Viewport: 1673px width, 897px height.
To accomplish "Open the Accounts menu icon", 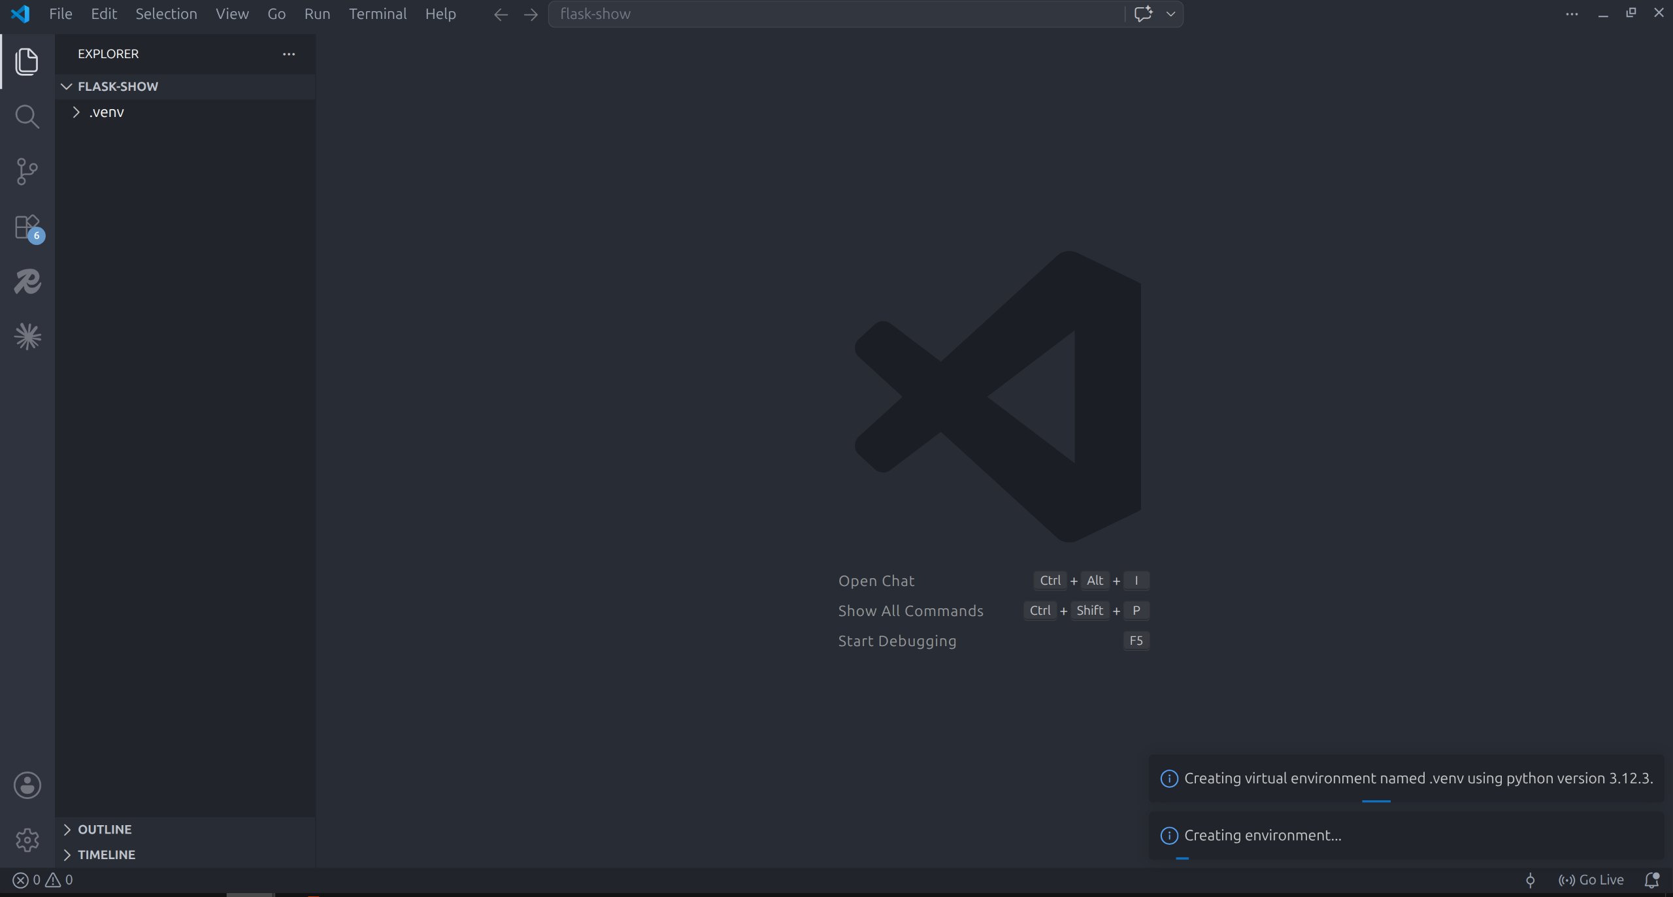I will pyautogui.click(x=27, y=785).
